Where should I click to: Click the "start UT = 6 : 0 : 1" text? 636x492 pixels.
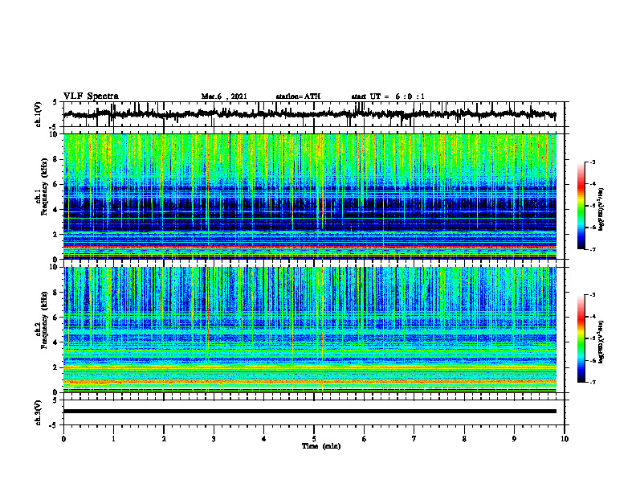pos(388,96)
